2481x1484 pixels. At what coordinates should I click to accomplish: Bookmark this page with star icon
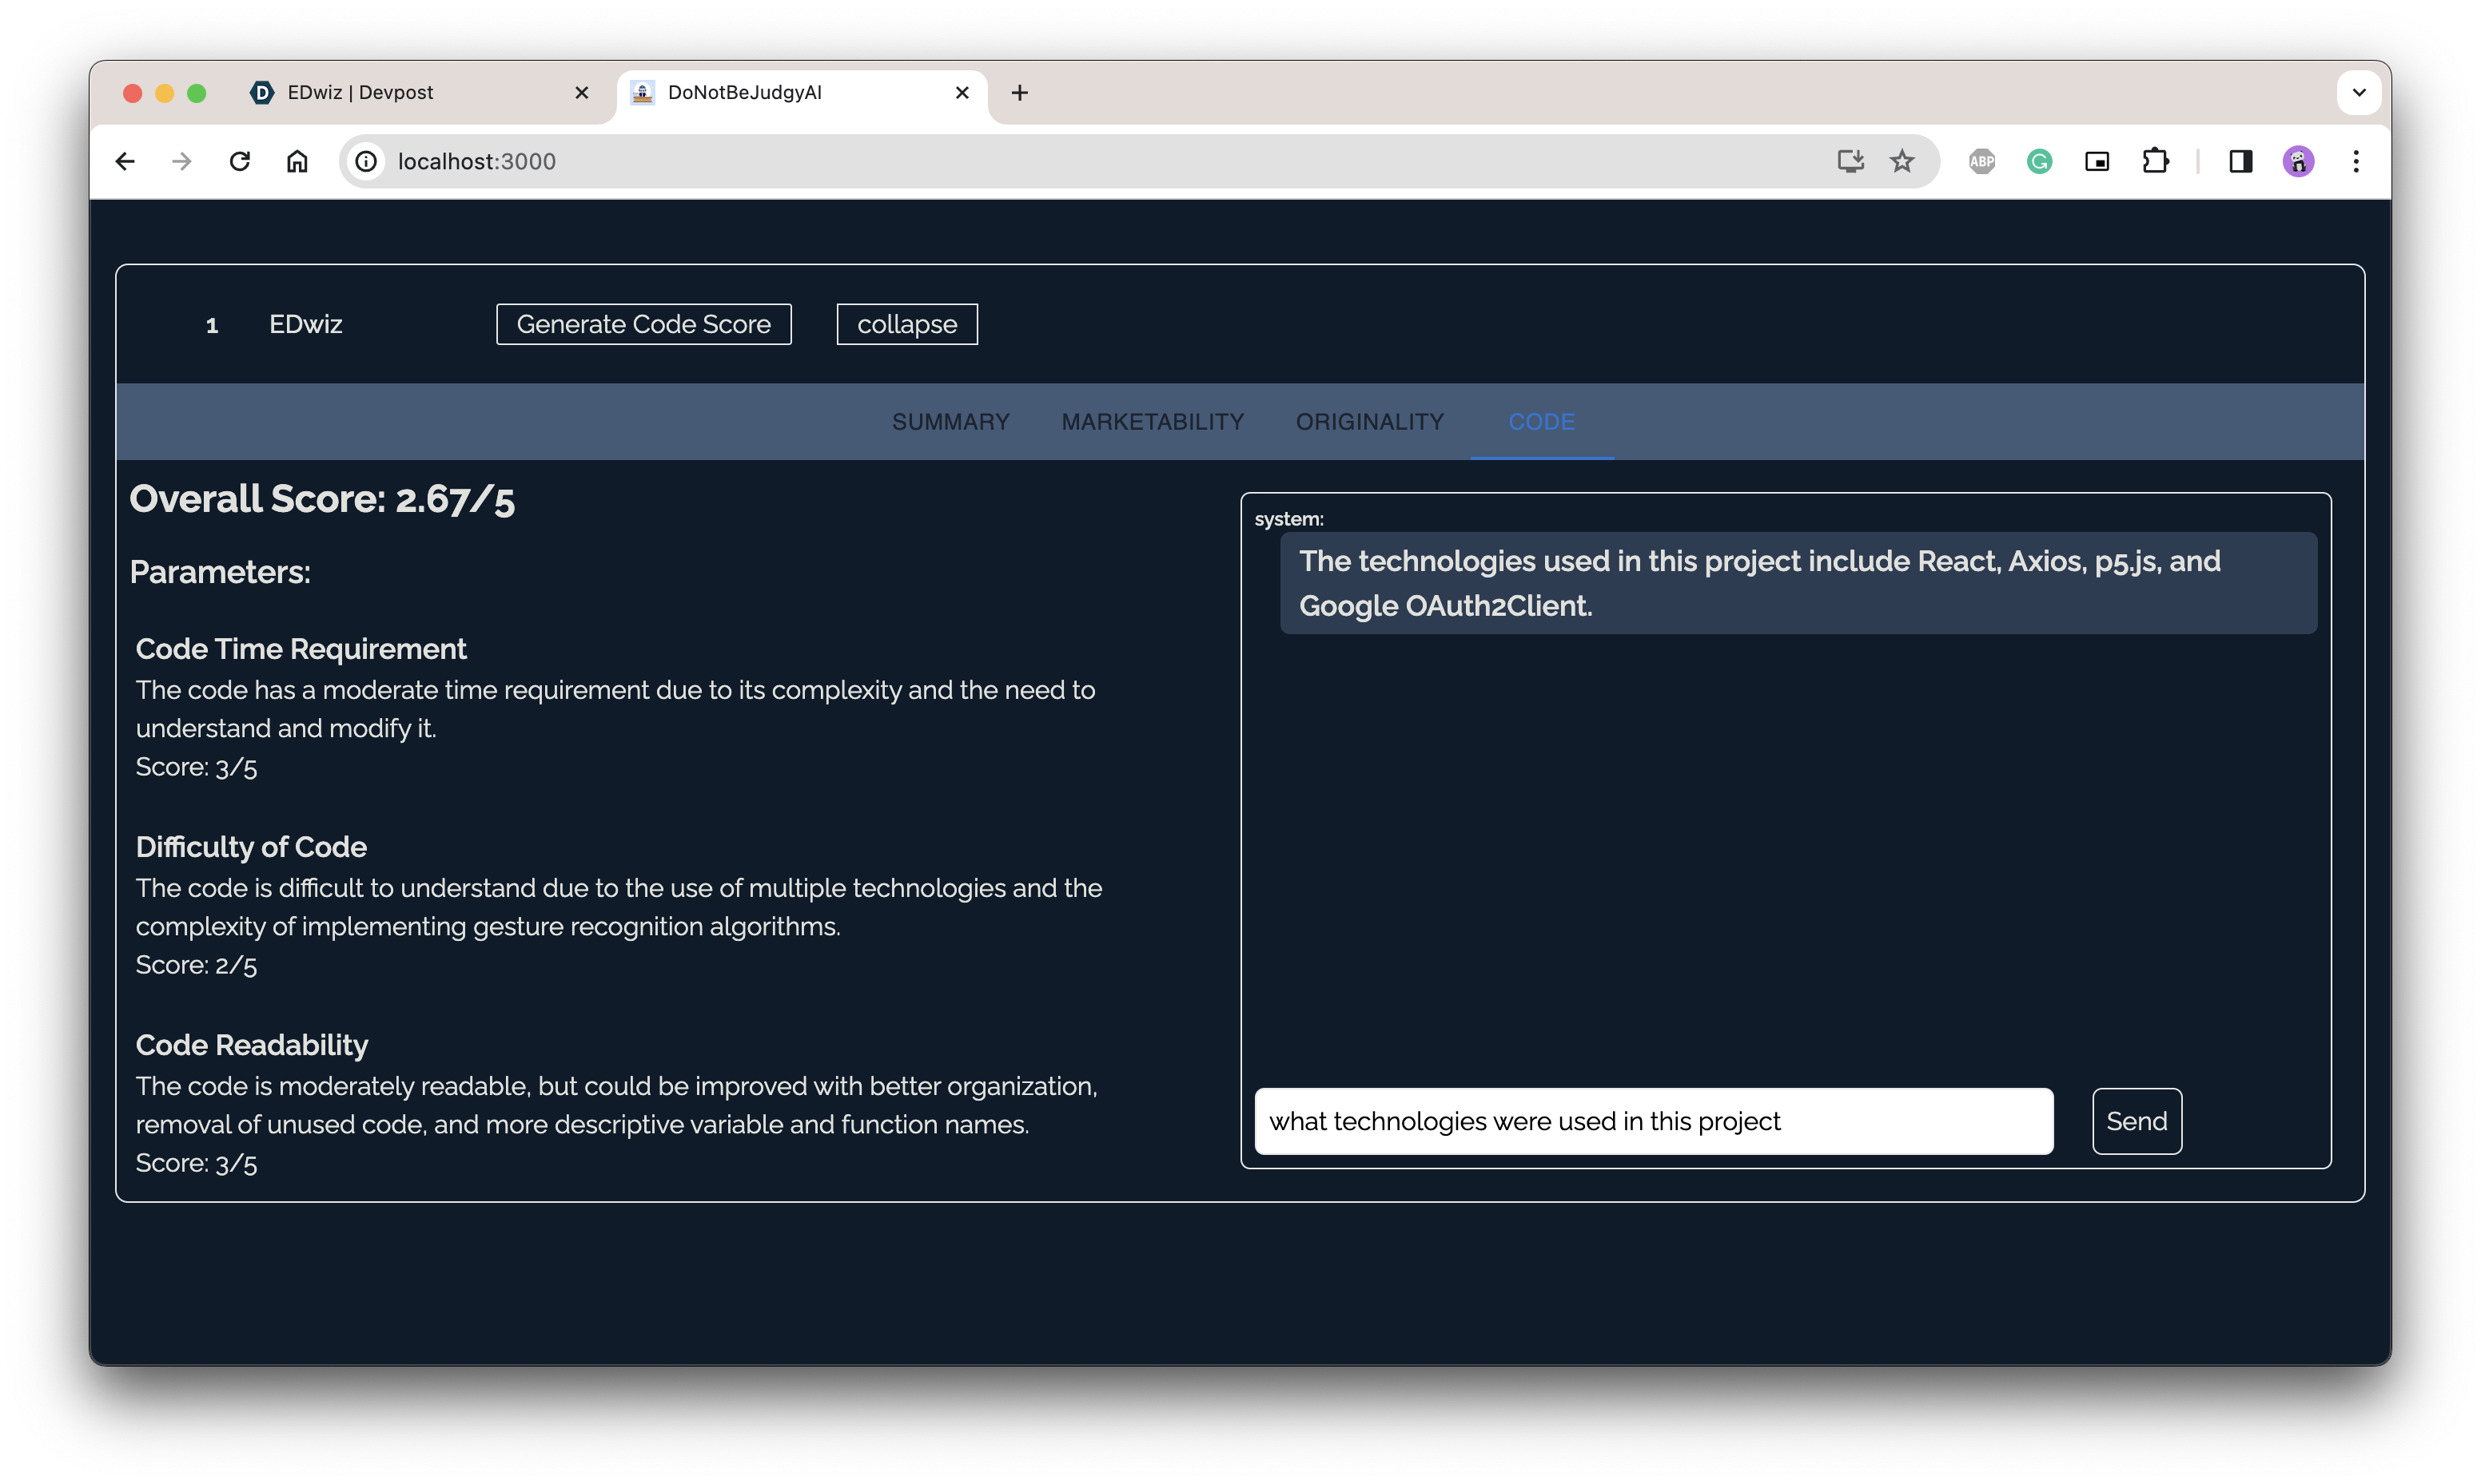[1902, 161]
